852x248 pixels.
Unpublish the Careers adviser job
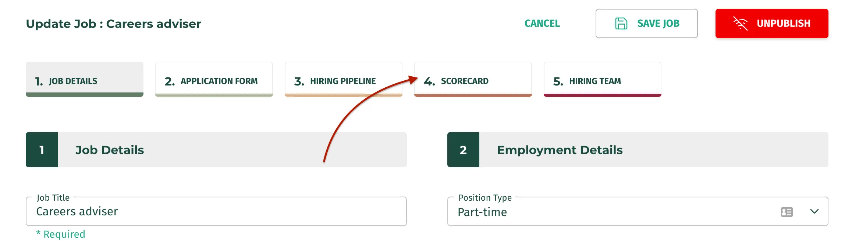click(772, 23)
